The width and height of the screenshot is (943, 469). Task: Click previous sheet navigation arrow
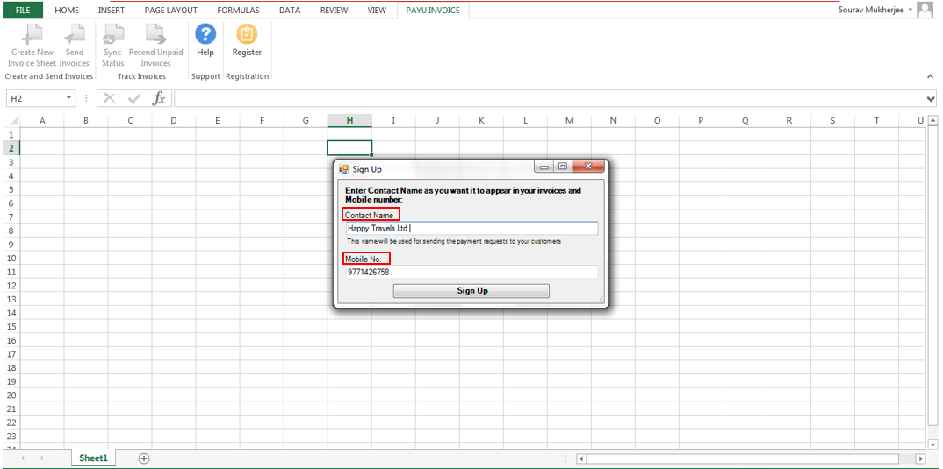pyautogui.click(x=23, y=458)
